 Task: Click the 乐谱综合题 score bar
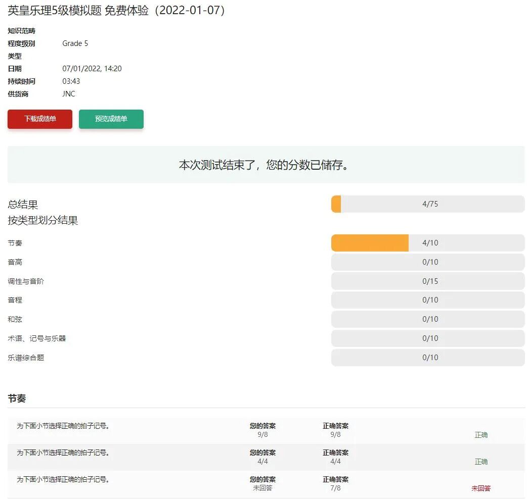[428, 358]
